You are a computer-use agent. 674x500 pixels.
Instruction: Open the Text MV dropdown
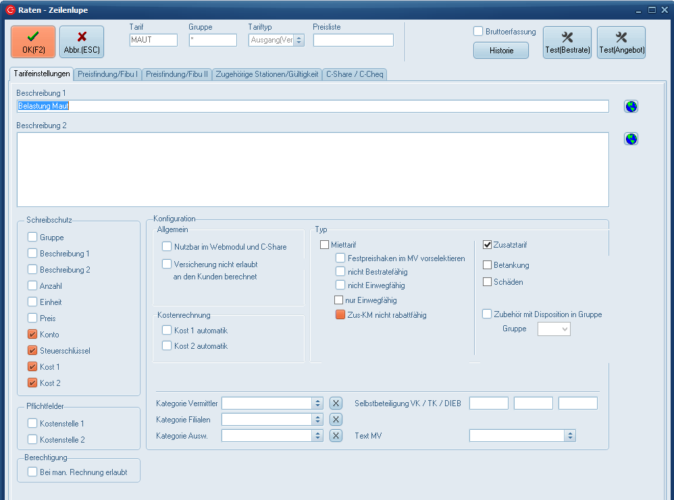tap(570, 436)
